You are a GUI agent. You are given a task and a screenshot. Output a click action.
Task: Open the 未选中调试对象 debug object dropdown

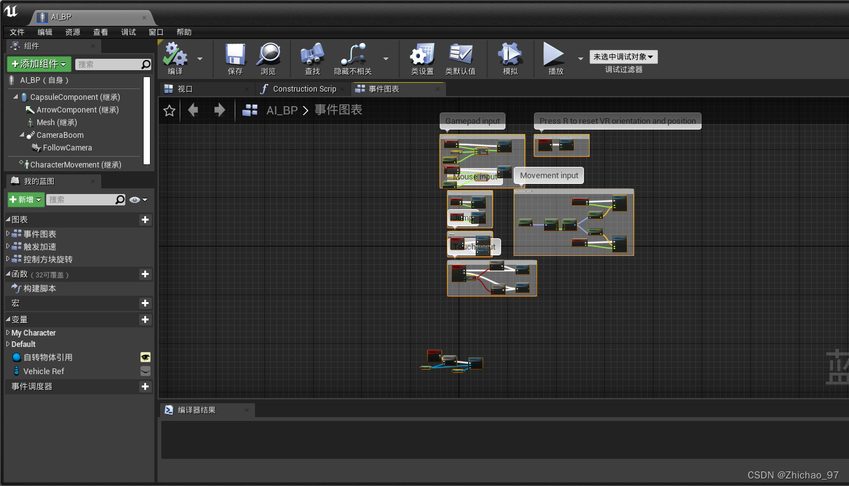click(x=623, y=56)
